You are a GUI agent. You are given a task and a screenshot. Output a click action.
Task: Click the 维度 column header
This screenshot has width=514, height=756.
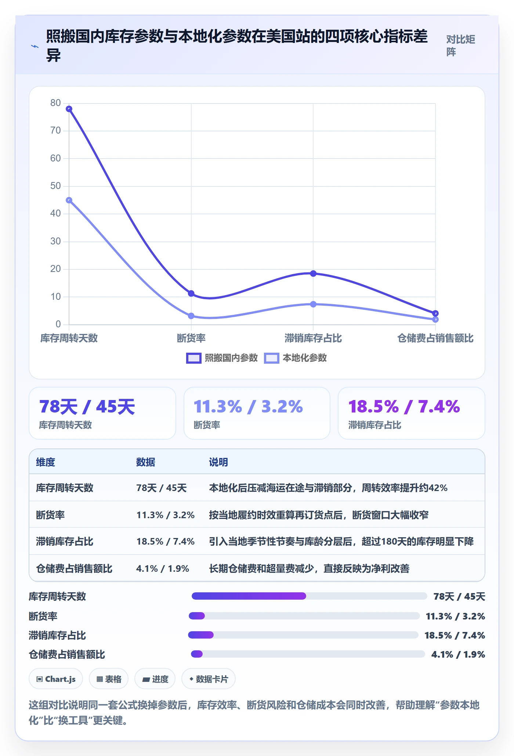pos(46,462)
